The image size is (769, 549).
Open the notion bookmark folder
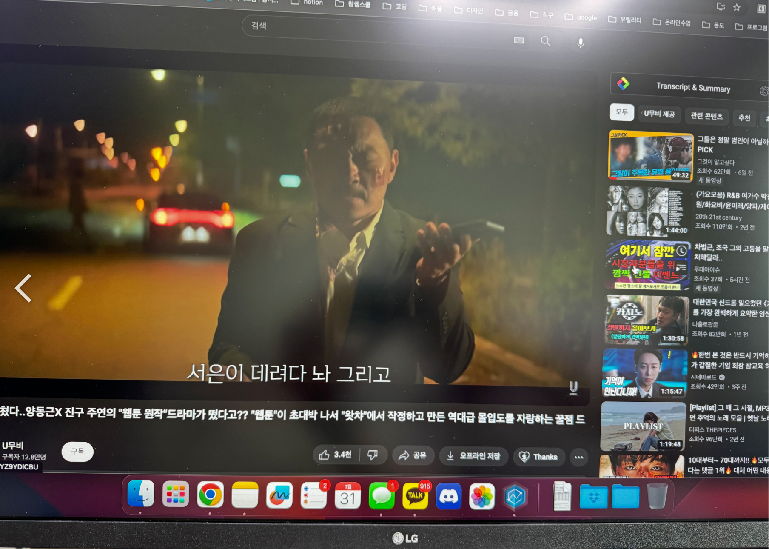[307, 2]
